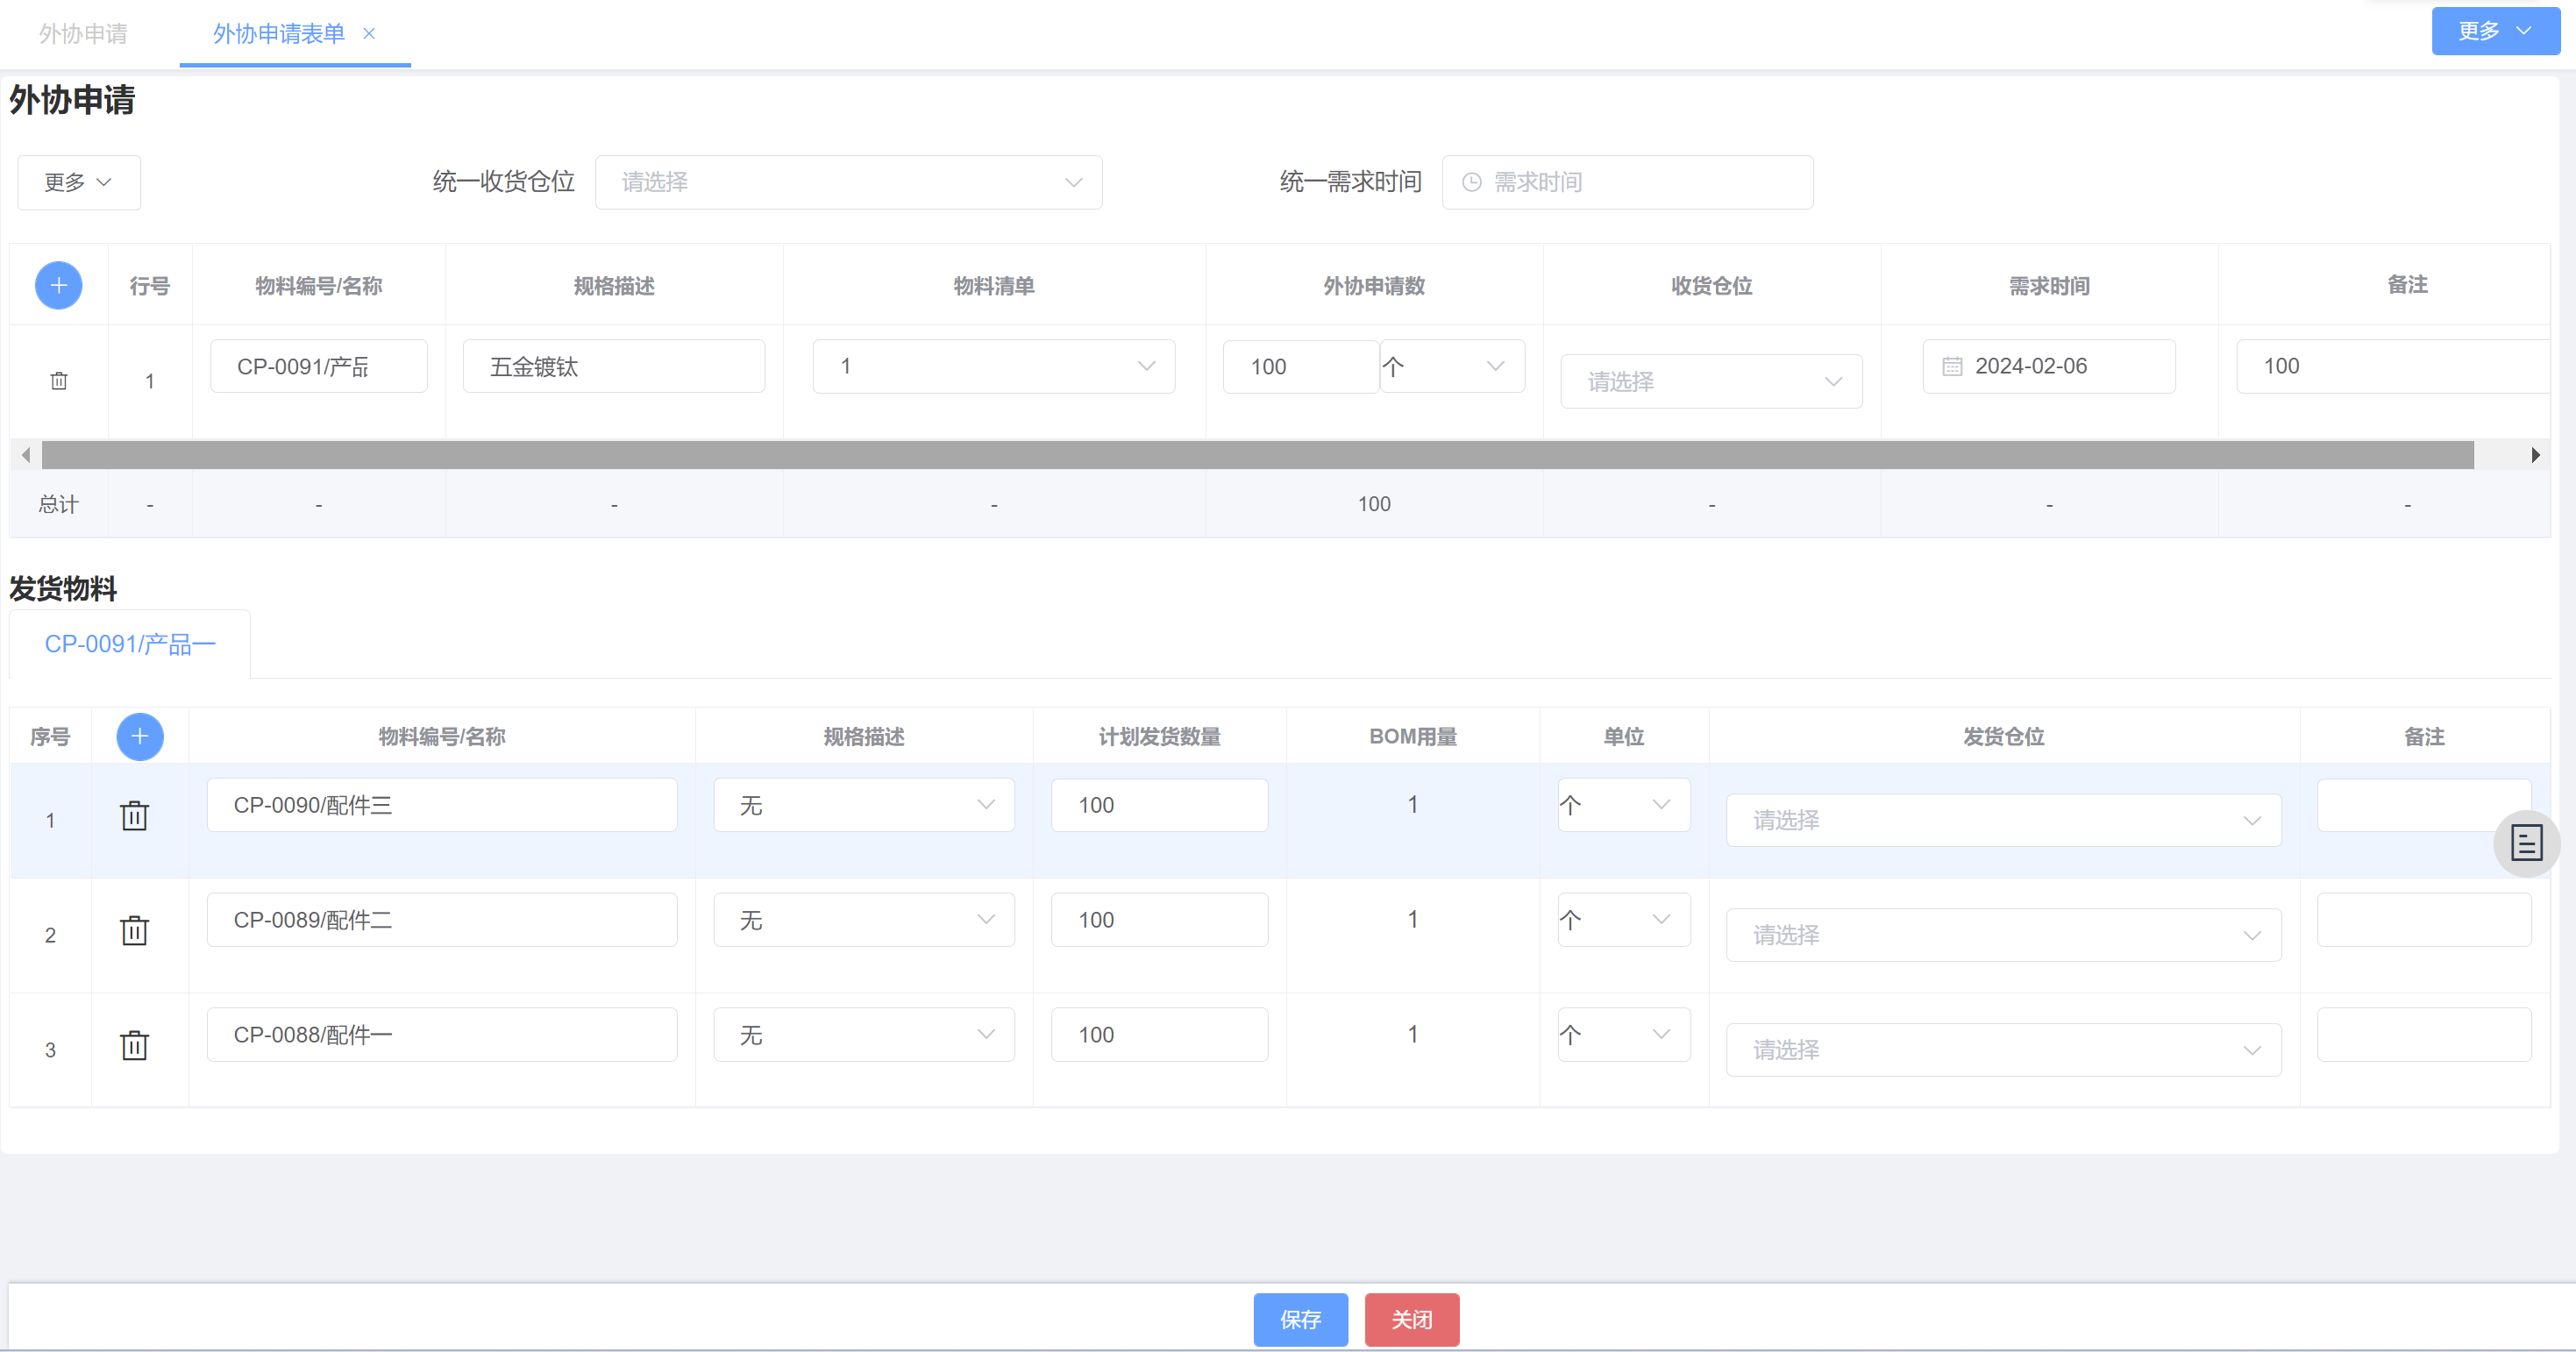Open the unit dropdown next to 外协申请数 100

pos(1452,366)
